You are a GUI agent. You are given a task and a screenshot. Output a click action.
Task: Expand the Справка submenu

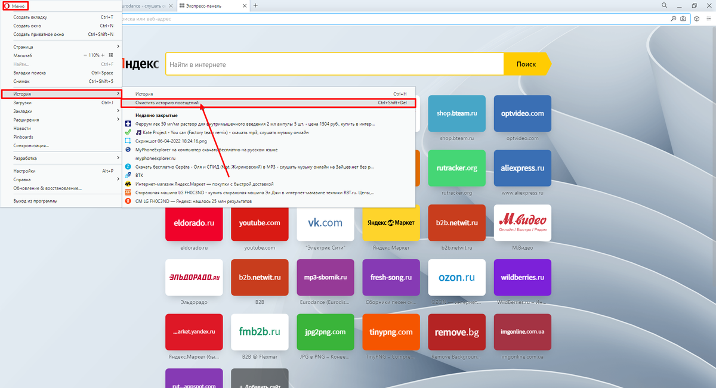pos(61,179)
